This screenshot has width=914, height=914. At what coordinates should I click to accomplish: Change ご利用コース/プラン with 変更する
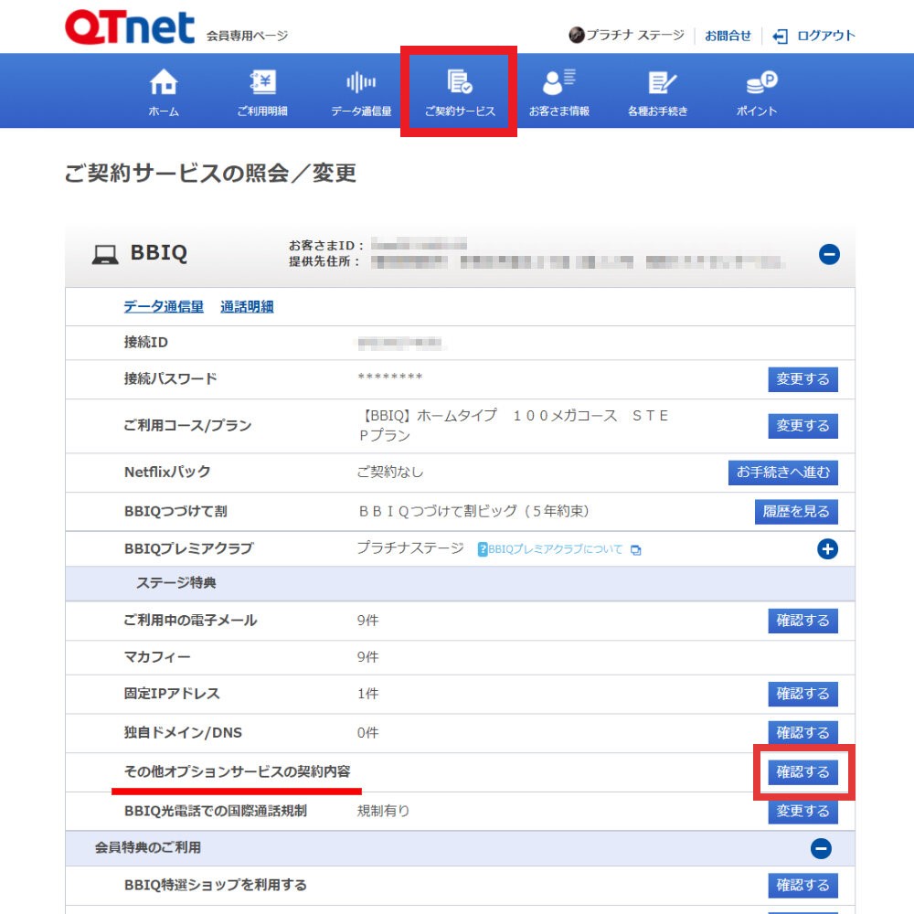click(802, 426)
